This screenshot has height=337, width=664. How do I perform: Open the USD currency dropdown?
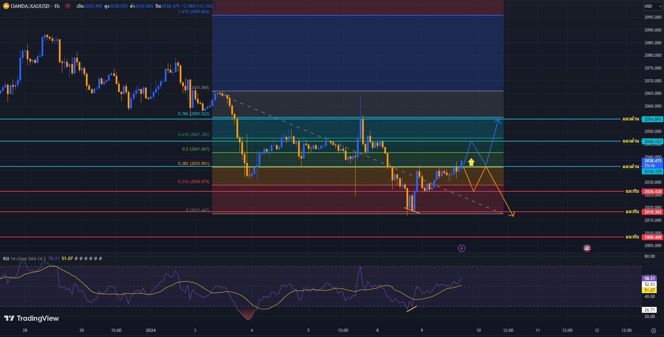point(653,6)
